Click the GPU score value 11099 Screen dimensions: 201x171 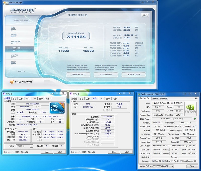coord(64,51)
